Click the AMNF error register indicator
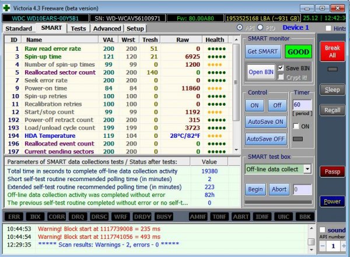 click(x=198, y=217)
